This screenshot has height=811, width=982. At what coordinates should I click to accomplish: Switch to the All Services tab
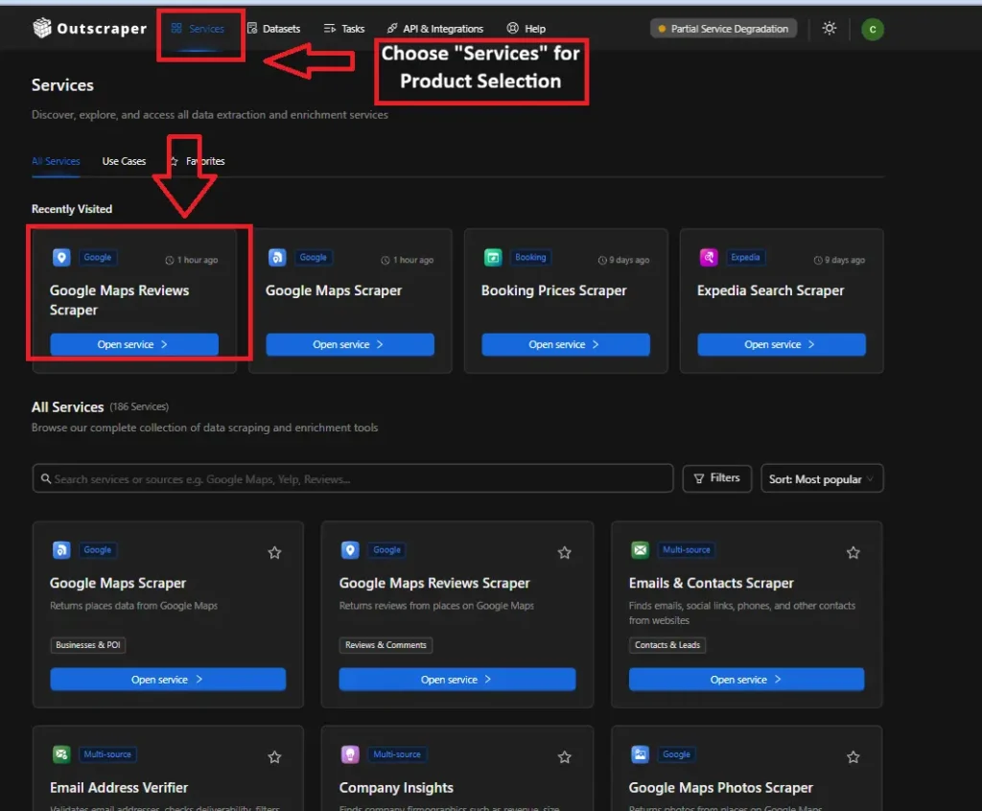pyautogui.click(x=56, y=161)
